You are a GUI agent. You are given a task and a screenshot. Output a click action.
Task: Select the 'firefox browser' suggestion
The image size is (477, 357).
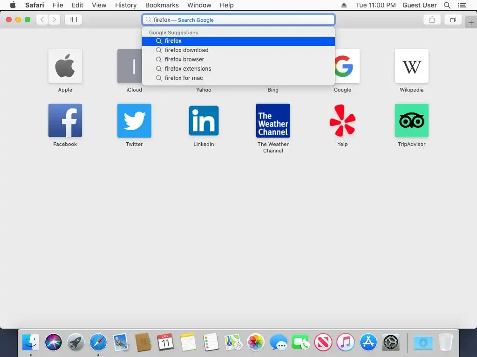(238, 59)
